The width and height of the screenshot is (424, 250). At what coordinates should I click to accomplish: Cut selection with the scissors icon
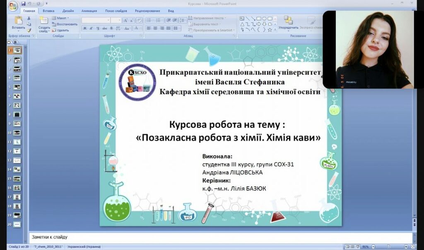tap(29, 18)
